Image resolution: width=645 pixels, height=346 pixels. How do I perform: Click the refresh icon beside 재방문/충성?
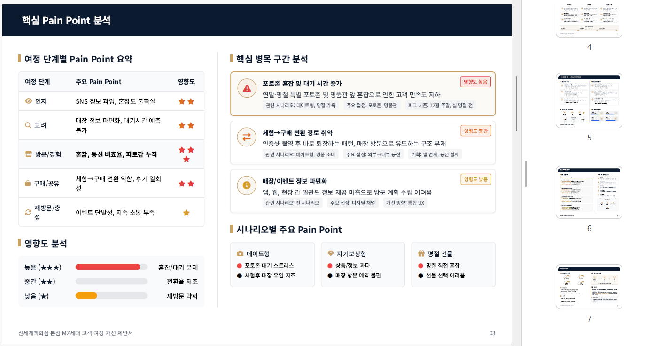[28, 212]
